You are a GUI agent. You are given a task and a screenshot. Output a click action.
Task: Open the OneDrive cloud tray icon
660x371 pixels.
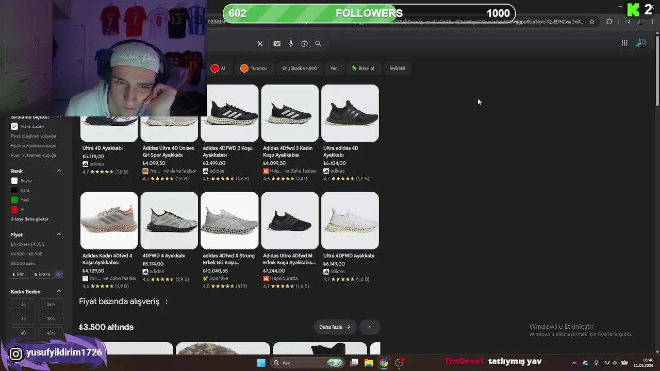[x=585, y=363]
